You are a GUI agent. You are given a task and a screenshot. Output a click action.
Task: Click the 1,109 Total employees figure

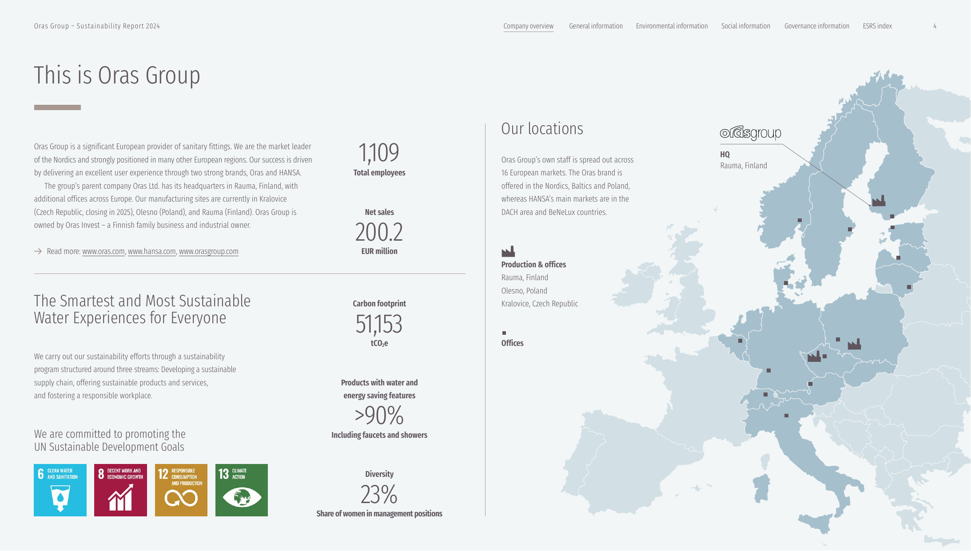tap(379, 153)
